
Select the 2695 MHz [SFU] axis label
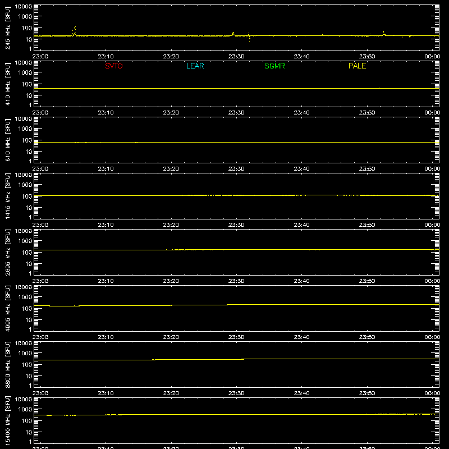pos(7,252)
